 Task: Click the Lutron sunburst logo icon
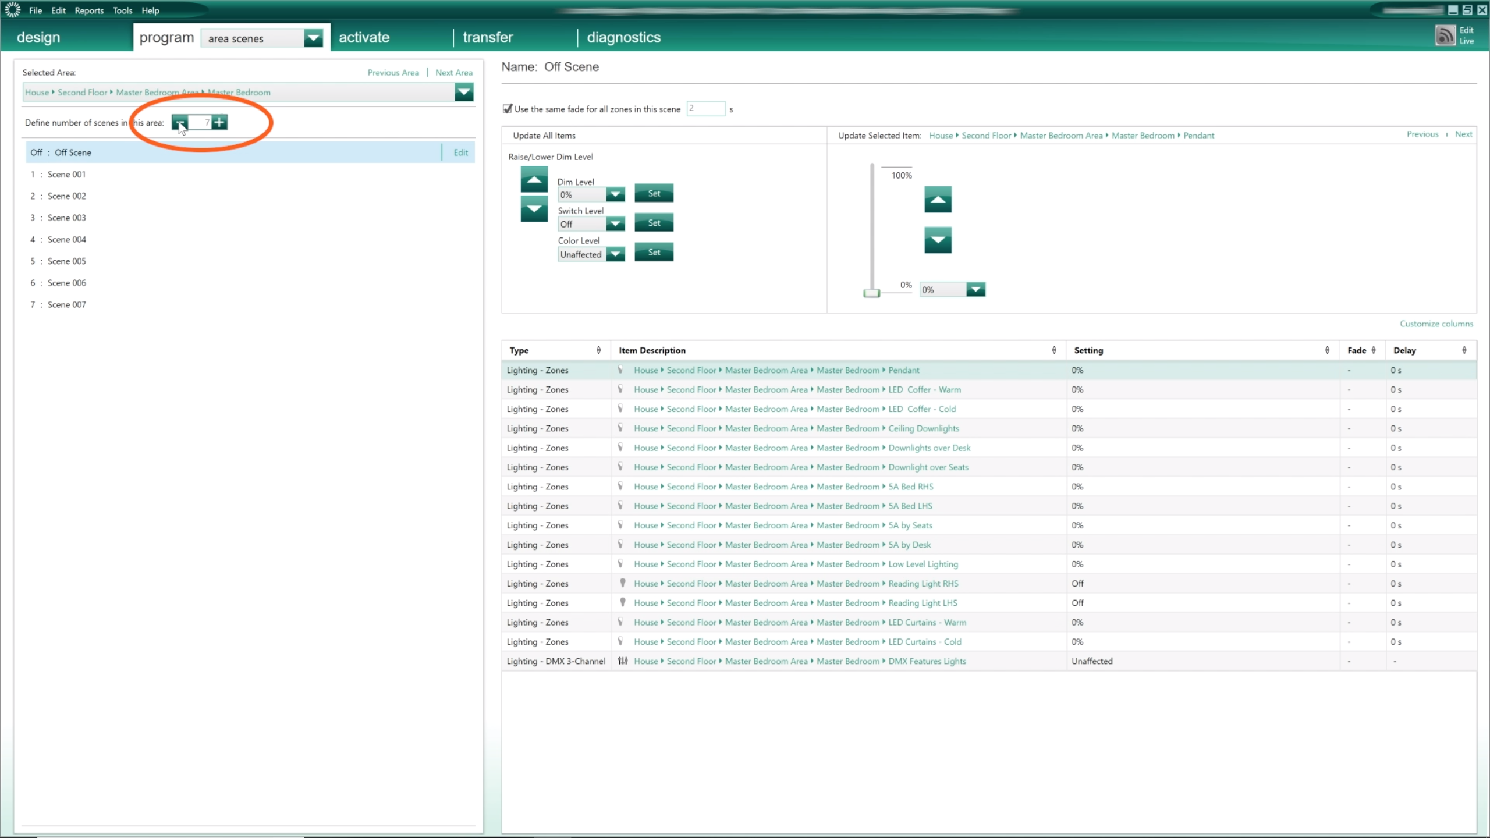(13, 10)
